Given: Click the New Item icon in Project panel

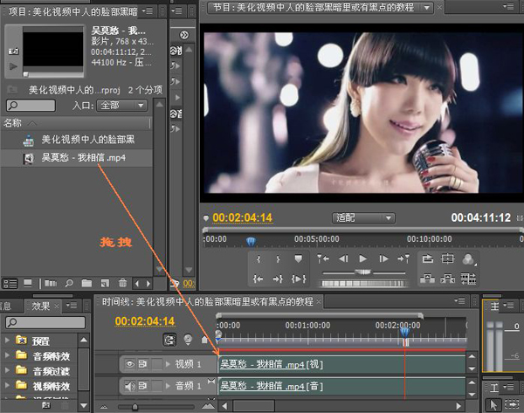Looking at the screenshot, I should (105, 284).
